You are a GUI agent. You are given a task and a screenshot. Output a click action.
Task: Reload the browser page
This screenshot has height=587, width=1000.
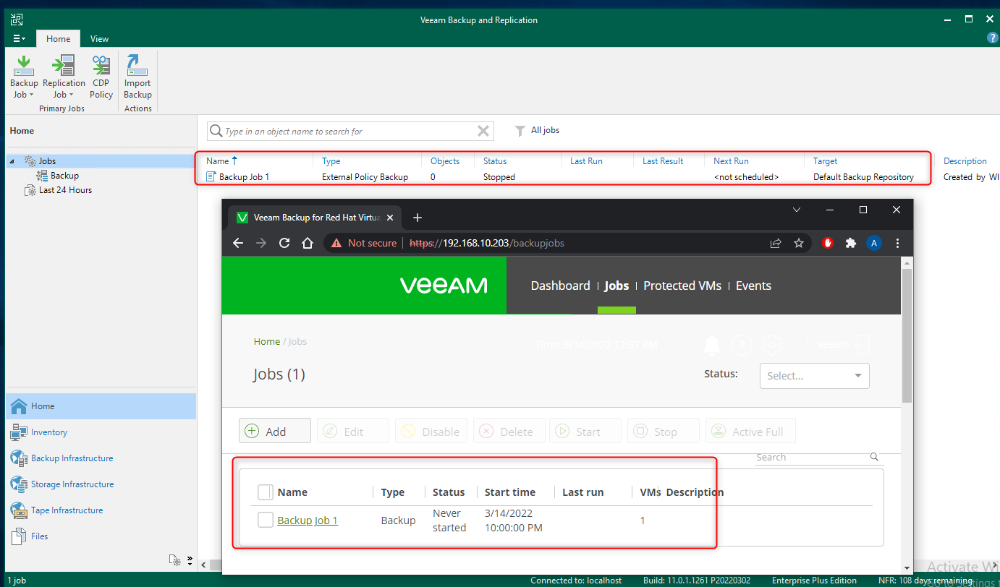[x=284, y=243]
